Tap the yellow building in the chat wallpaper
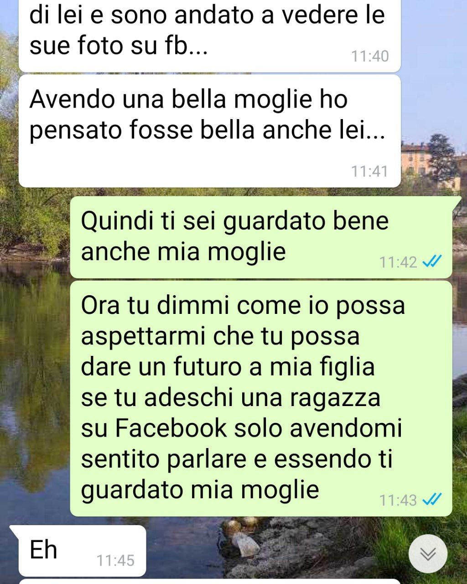This screenshot has width=467, height=584. click(x=417, y=163)
